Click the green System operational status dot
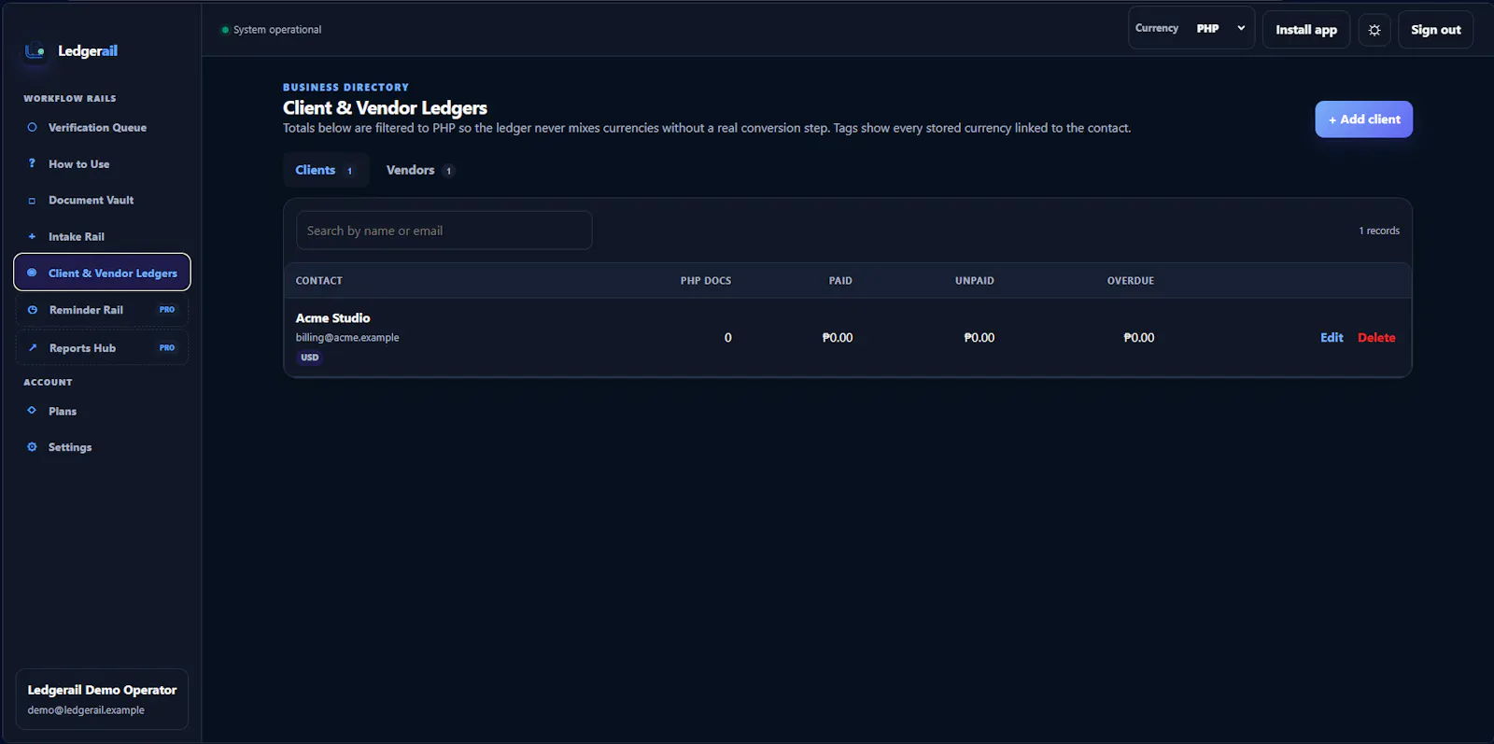 tap(225, 30)
